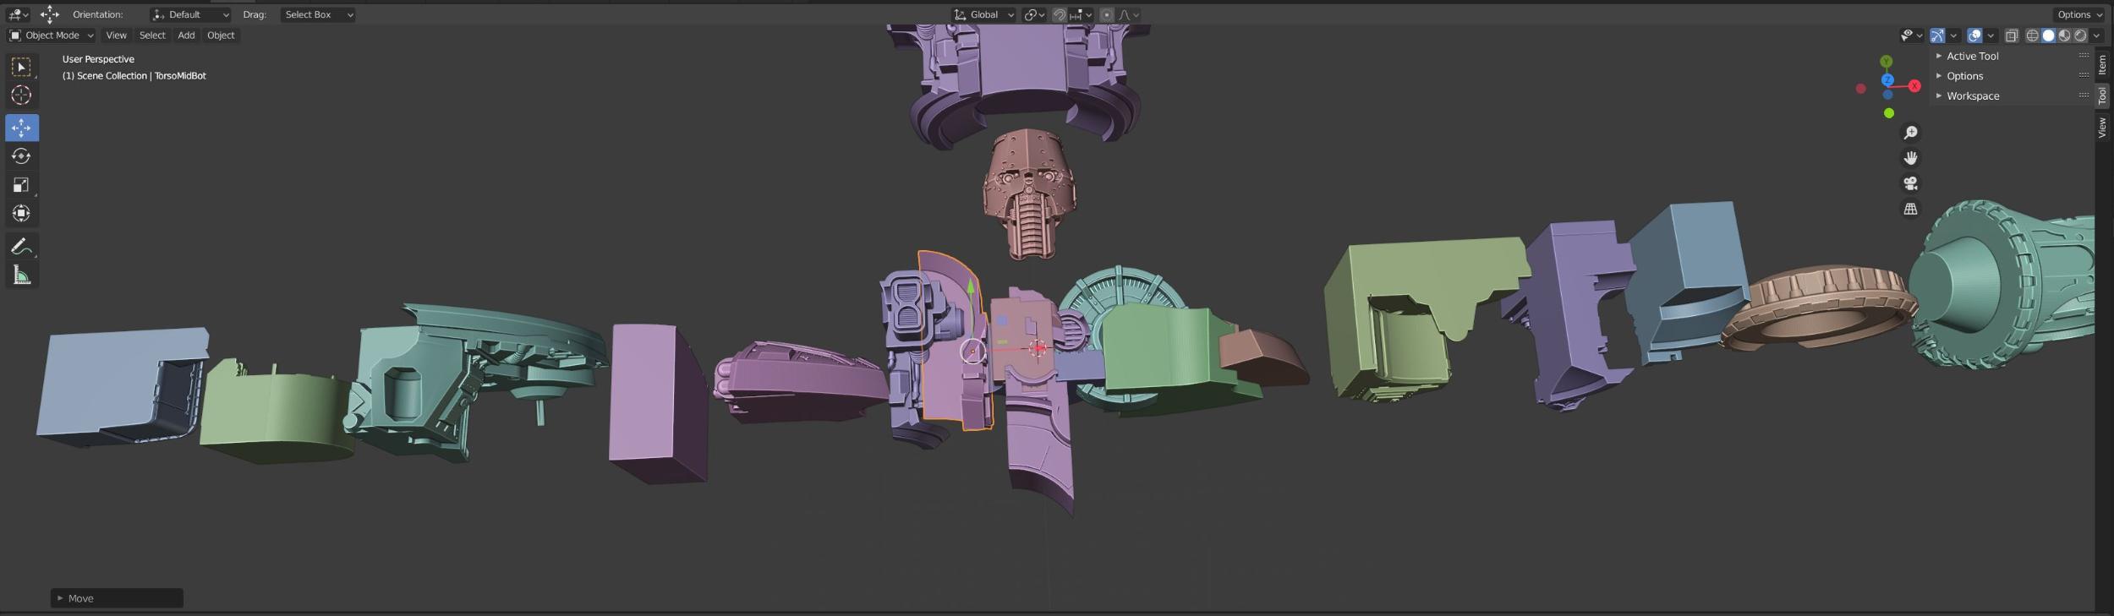Viewport: 2114px width, 616px height.
Task: Toggle viewport overlays button
Action: 1974,35
